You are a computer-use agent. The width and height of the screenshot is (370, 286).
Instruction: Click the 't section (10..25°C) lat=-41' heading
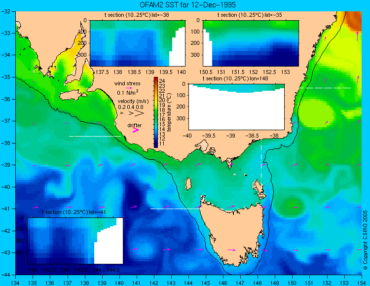pyautogui.click(x=74, y=212)
